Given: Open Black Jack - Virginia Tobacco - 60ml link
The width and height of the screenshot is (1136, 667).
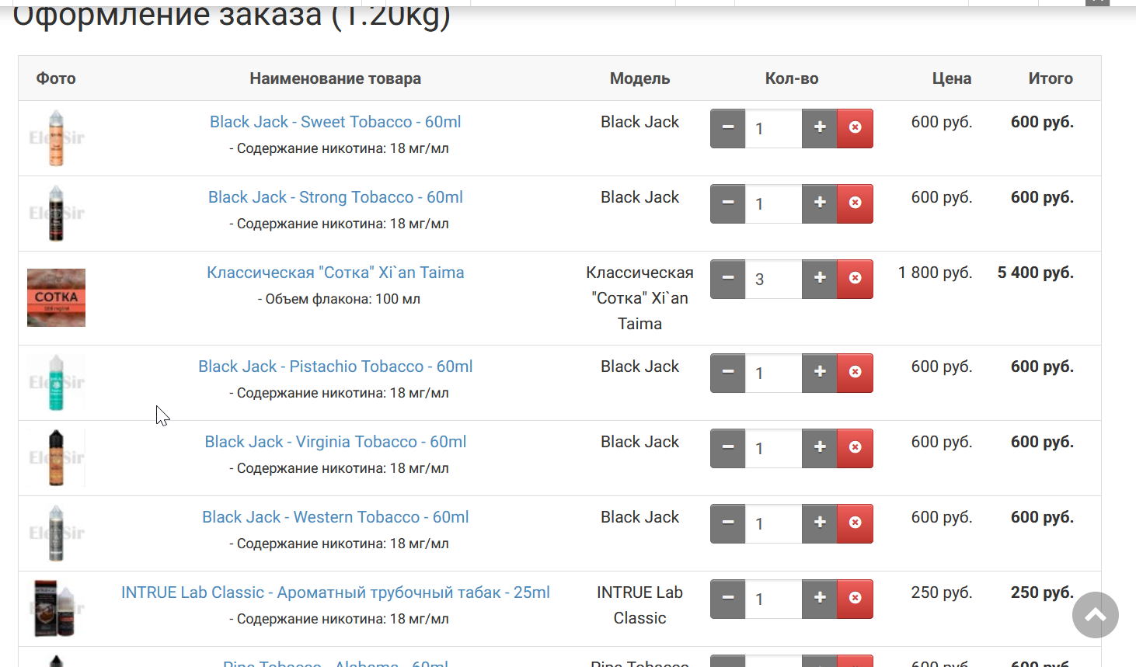Looking at the screenshot, I should click(x=336, y=442).
